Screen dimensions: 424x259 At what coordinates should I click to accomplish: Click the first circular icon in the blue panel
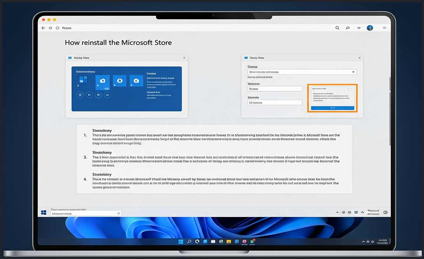tap(79, 95)
